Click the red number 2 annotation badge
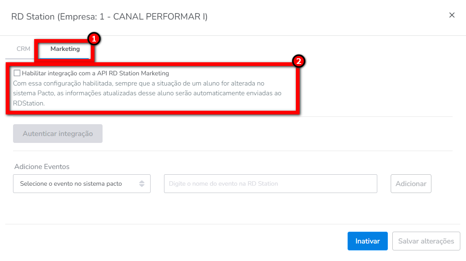 pyautogui.click(x=299, y=61)
